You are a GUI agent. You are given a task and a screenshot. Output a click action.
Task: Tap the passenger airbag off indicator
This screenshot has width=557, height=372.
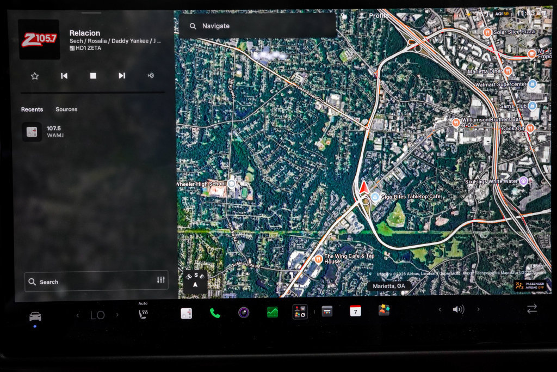pos(530,285)
